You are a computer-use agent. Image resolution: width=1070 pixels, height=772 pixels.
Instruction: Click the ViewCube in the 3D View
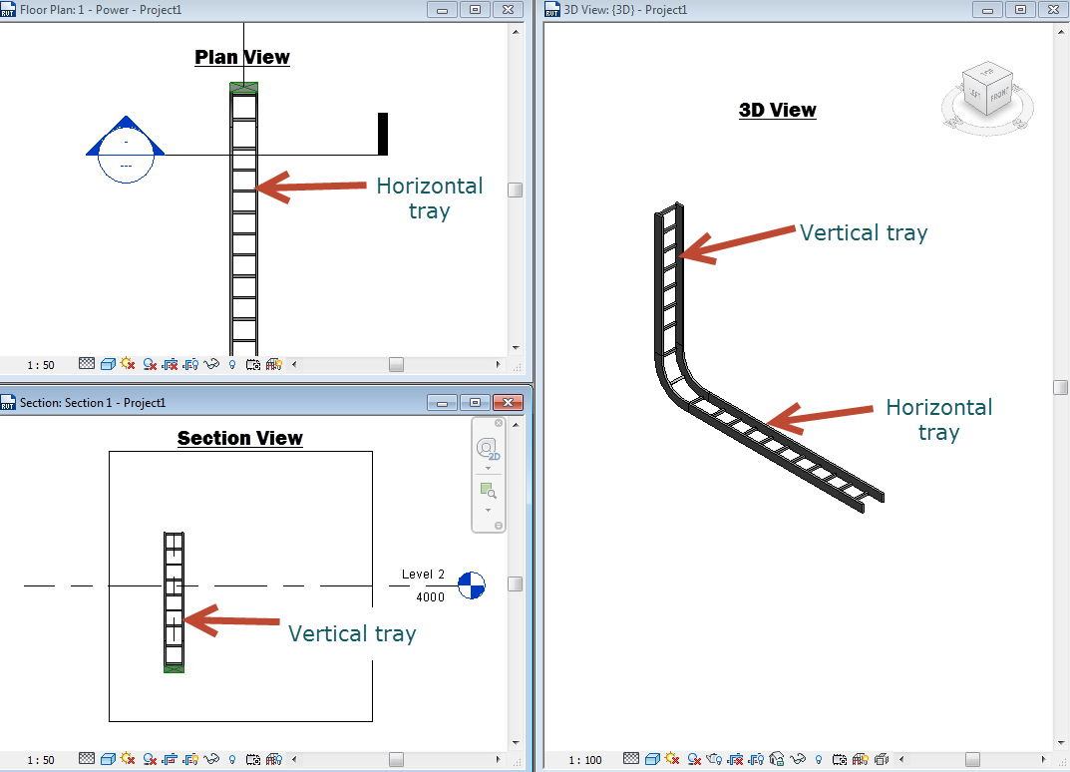[x=985, y=95]
